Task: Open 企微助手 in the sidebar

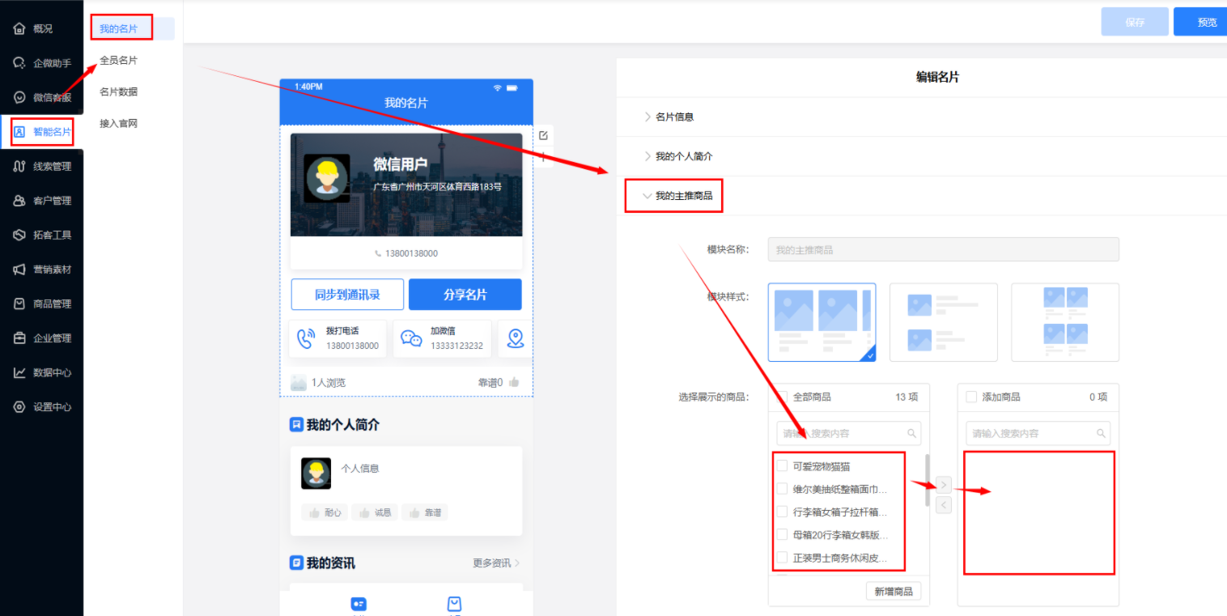Action: pos(41,63)
